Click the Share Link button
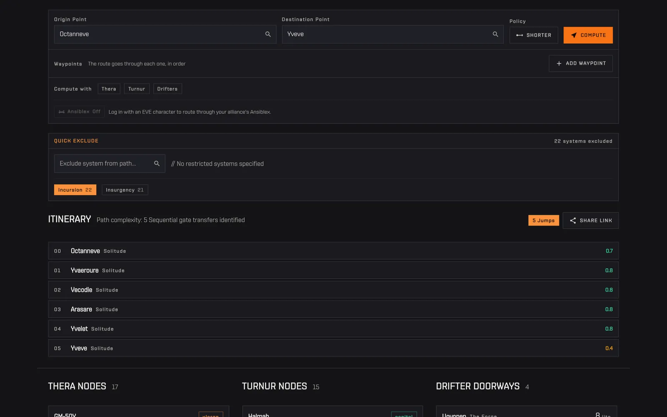The width and height of the screenshot is (667, 417). coord(591,221)
